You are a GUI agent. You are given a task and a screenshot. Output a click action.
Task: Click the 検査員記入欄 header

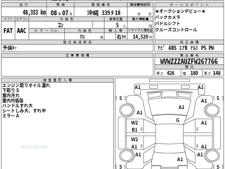tap(57, 80)
